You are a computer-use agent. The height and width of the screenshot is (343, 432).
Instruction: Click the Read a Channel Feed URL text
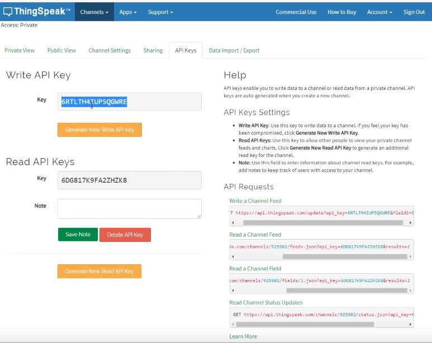point(320,247)
